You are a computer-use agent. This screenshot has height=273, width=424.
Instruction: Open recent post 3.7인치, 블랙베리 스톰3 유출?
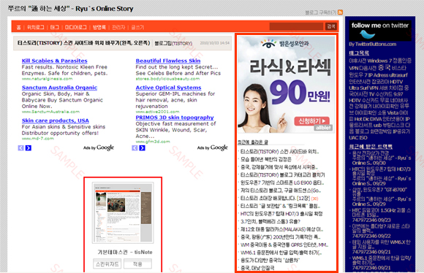[270, 222]
